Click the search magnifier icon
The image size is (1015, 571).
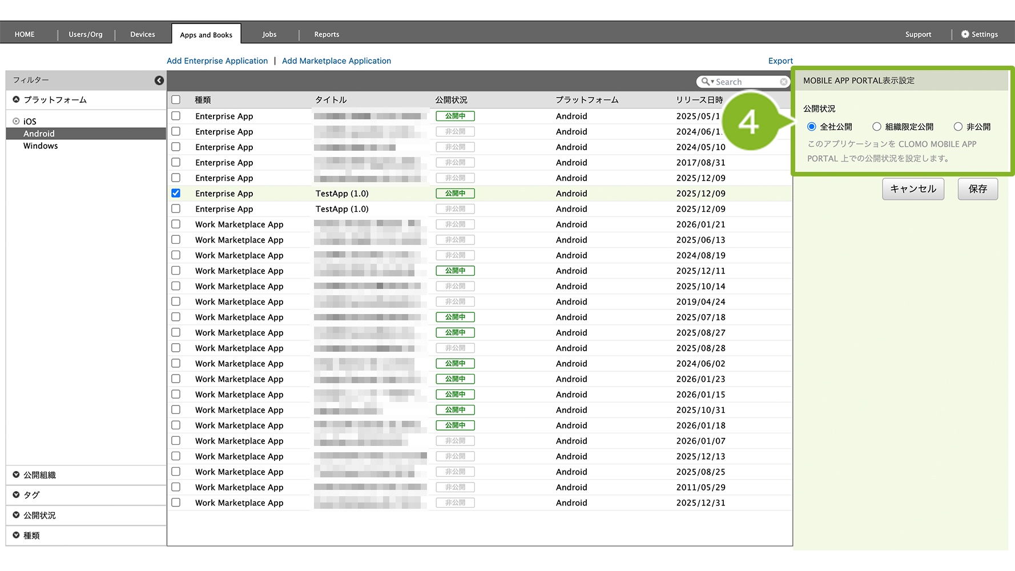pyautogui.click(x=706, y=82)
